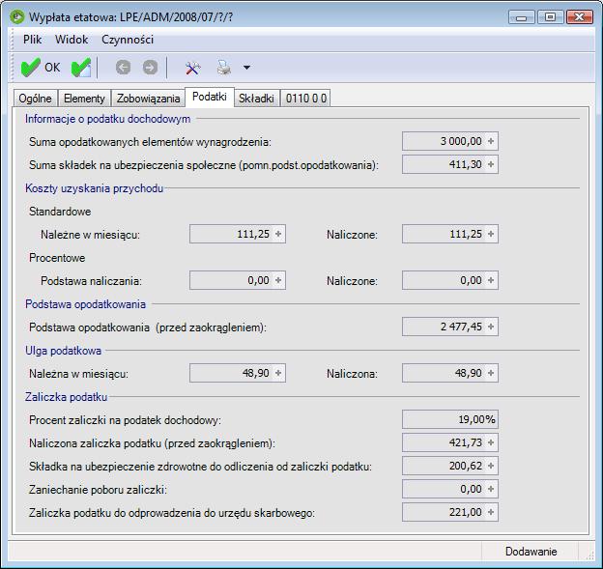
Task: Click plus icon beside 411,30 field
Action: [x=491, y=164]
